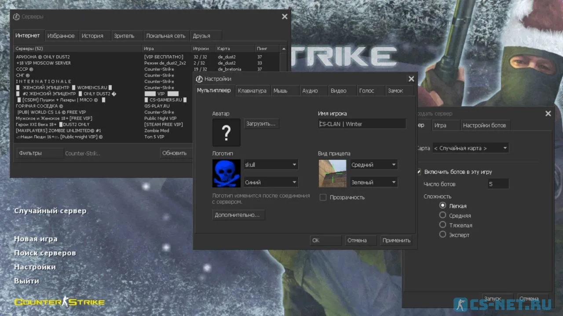This screenshot has width=563, height=316.
Task: Open the skull logo dropdown
Action: (x=271, y=165)
